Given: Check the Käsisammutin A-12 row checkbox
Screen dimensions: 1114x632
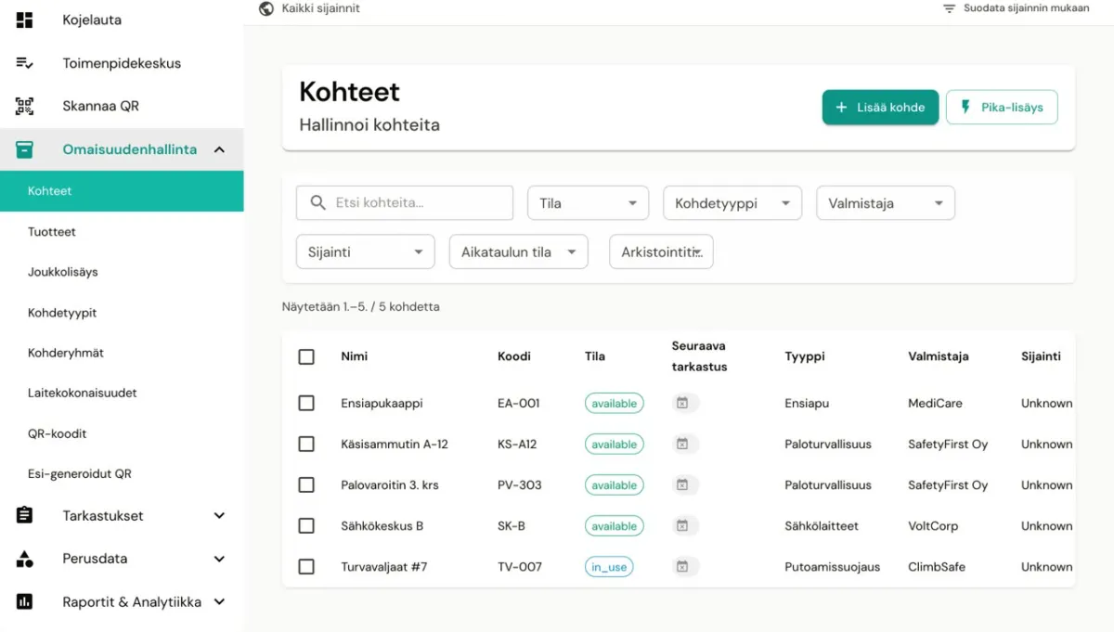Looking at the screenshot, I should [306, 445].
